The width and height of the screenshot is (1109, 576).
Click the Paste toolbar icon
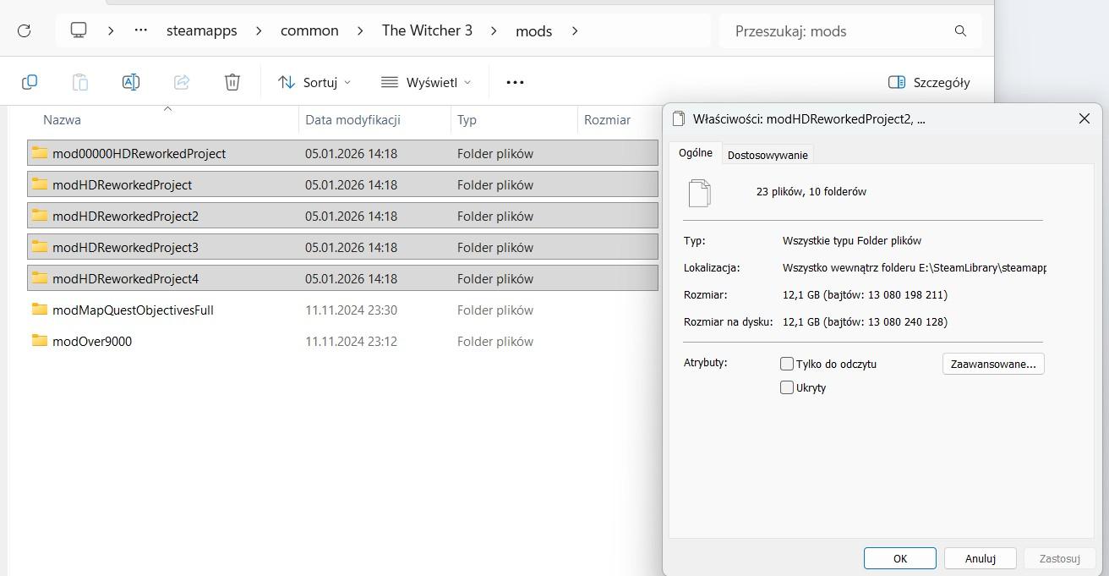coord(79,82)
